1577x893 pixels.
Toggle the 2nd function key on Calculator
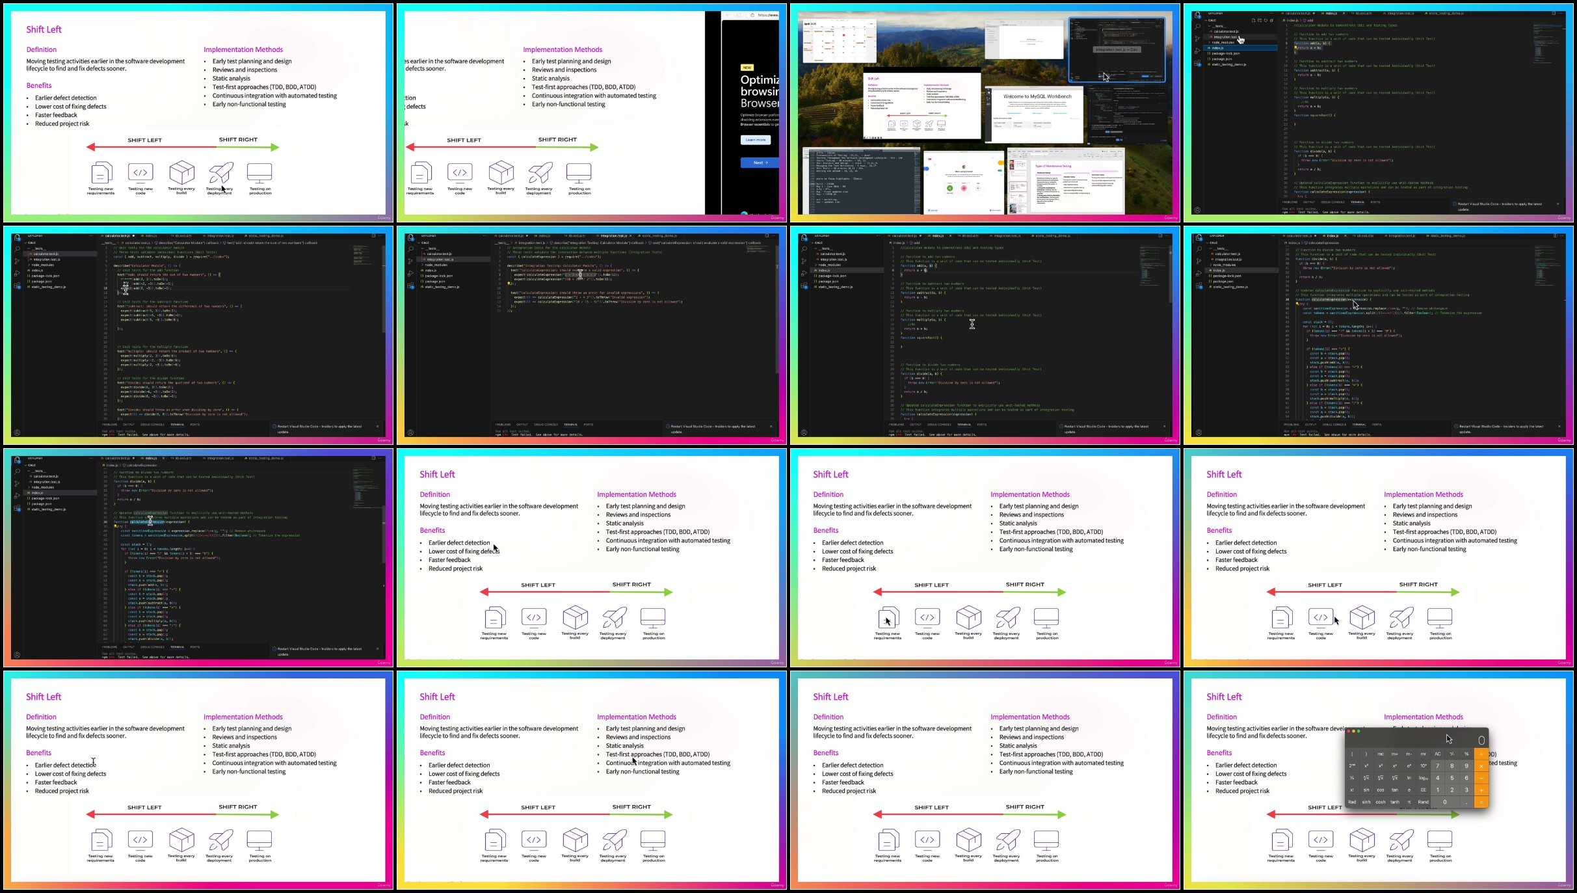[1352, 766]
